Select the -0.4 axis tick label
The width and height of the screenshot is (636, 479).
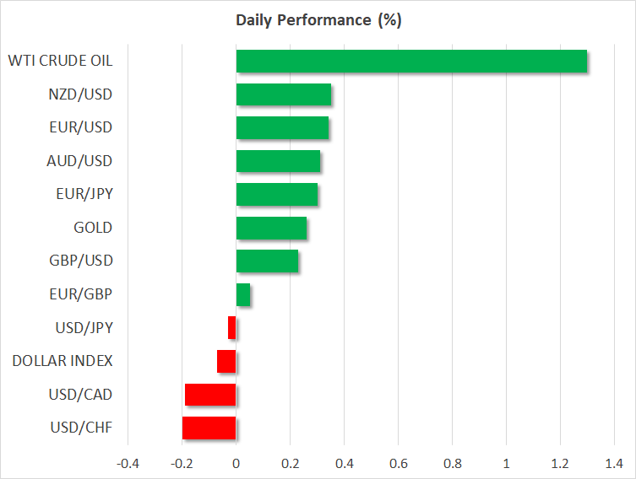(128, 463)
